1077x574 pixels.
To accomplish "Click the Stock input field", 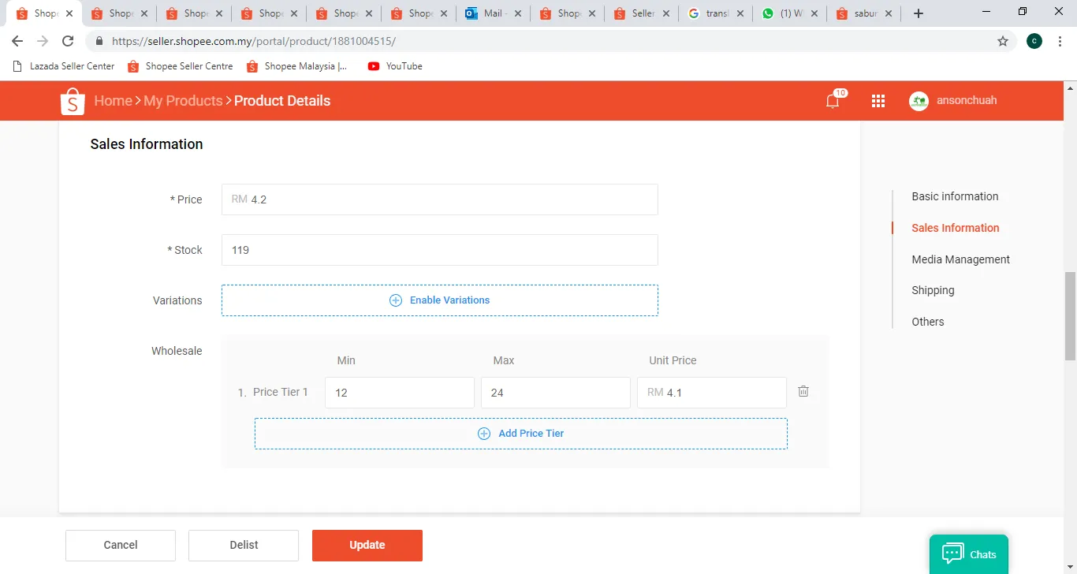I will tap(440, 250).
